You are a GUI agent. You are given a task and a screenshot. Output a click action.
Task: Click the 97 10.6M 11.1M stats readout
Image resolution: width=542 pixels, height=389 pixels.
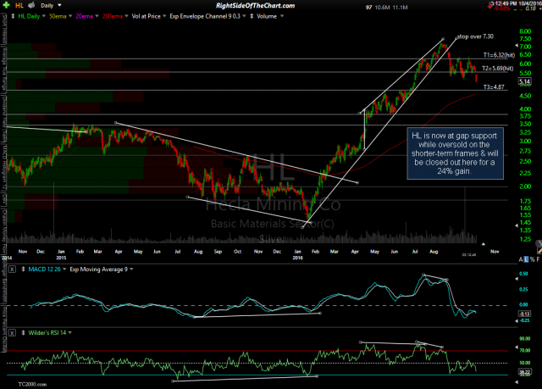[386, 8]
